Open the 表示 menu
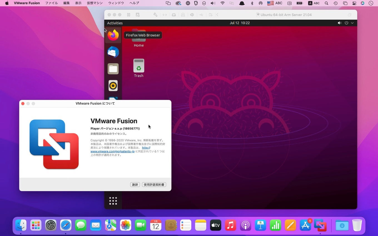 [78, 3]
